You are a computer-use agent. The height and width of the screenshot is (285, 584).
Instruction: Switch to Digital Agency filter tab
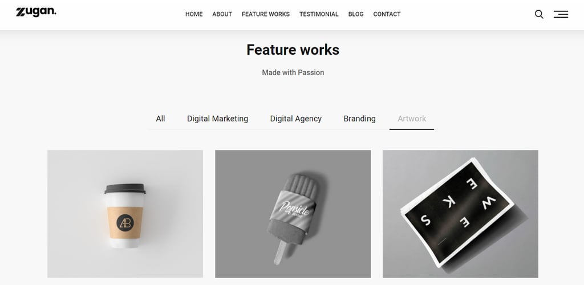(x=295, y=119)
